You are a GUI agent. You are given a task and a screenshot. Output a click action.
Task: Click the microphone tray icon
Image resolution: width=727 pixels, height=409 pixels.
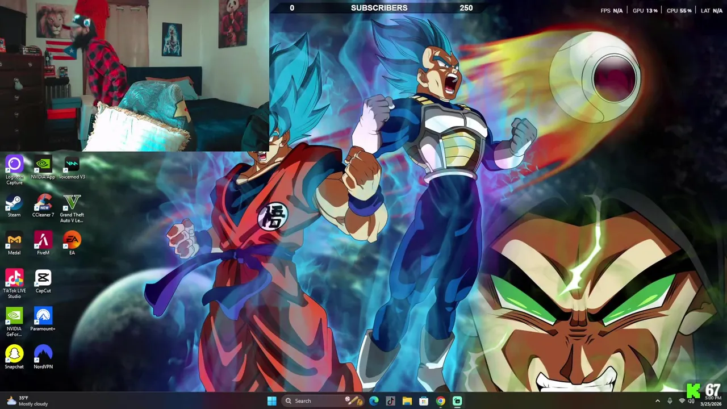[x=670, y=401]
